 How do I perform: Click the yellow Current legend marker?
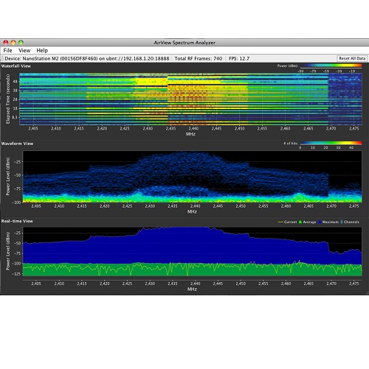pyautogui.click(x=280, y=222)
